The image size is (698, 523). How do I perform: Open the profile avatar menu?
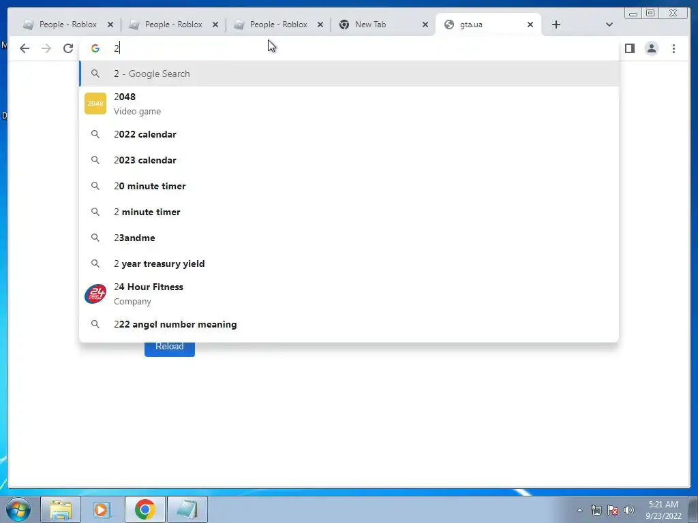651,48
